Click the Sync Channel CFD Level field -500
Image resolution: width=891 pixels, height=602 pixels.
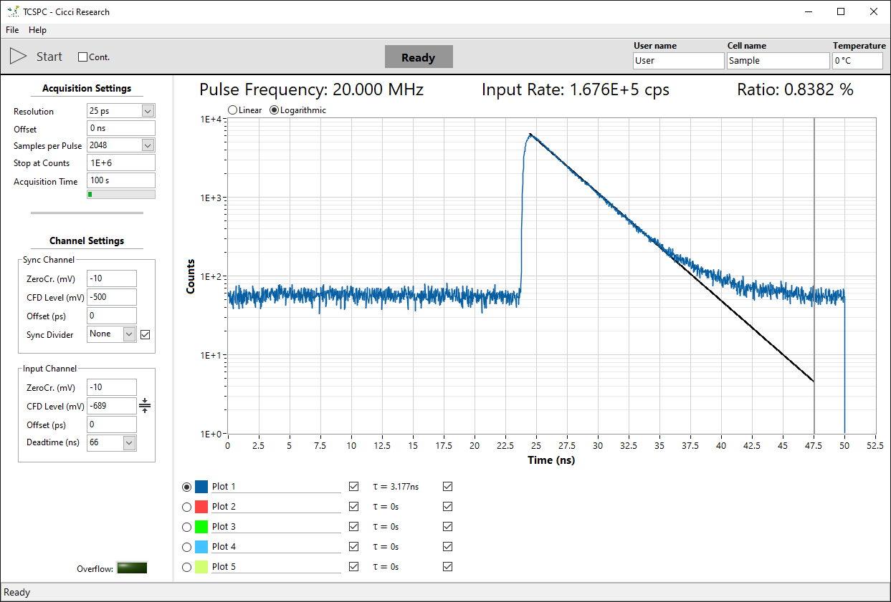112,297
